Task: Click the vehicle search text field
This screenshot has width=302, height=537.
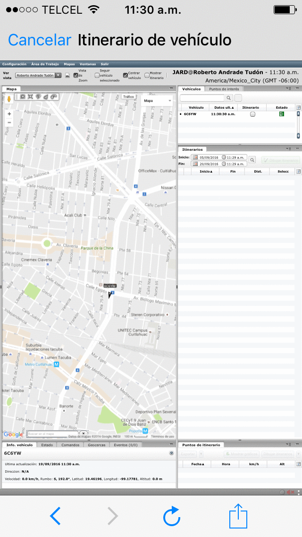Action: coord(202,98)
